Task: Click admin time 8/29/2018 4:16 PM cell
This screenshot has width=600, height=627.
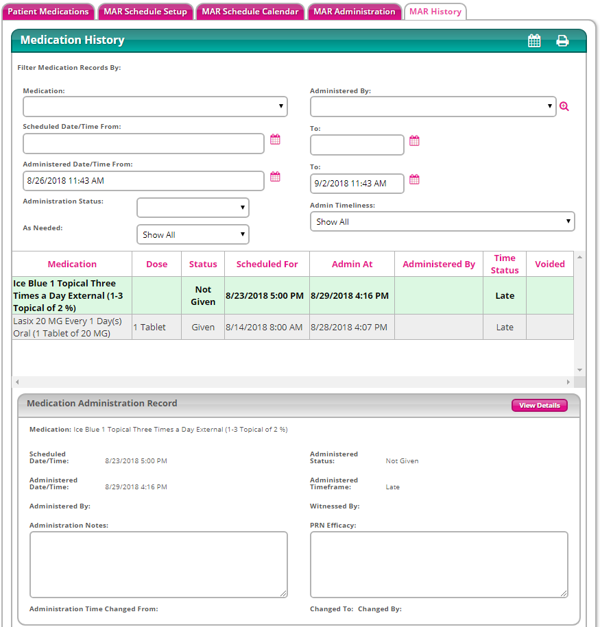Action: 352,295
